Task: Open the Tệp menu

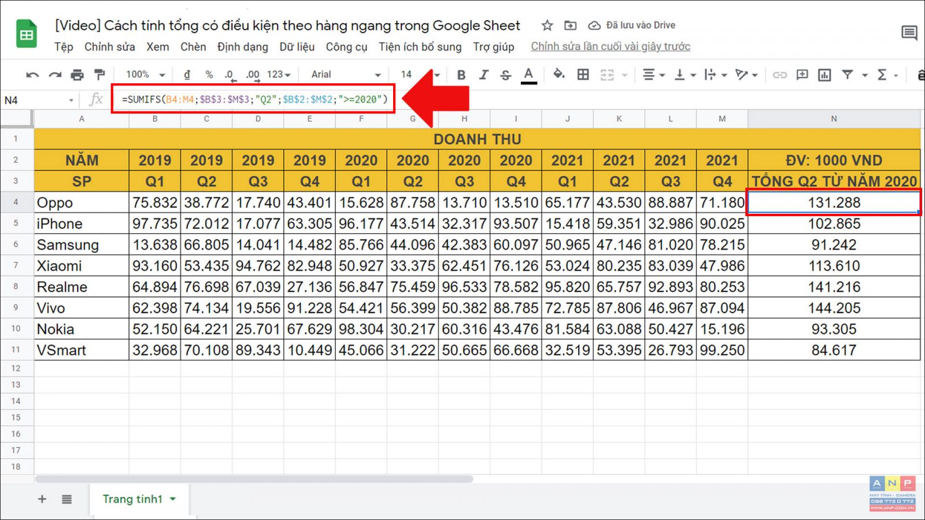Action: 64,47
